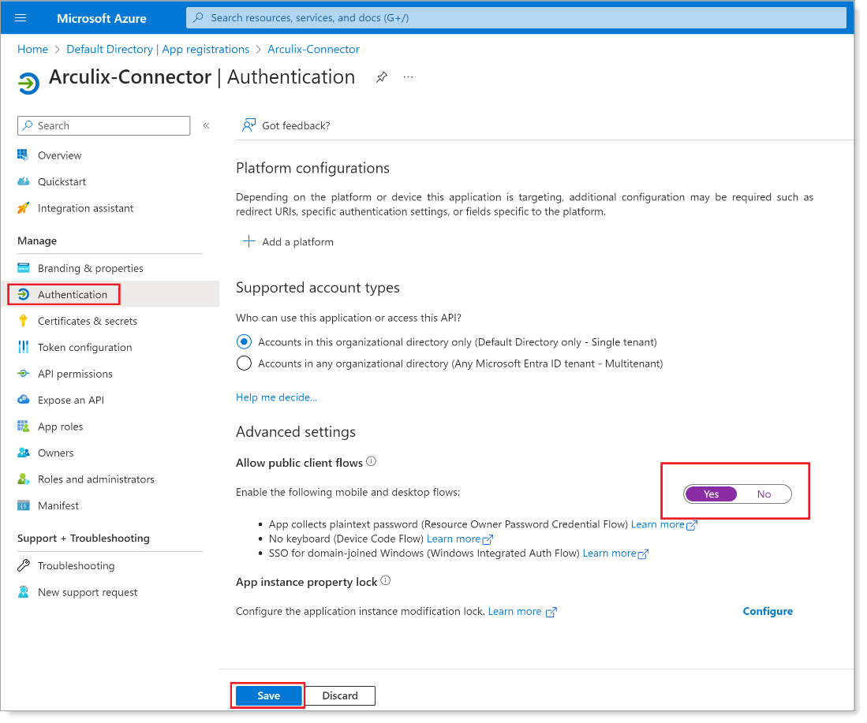Focus the global Azure search bar
Image resolution: width=867 pixels, height=723 pixels.
pos(516,17)
